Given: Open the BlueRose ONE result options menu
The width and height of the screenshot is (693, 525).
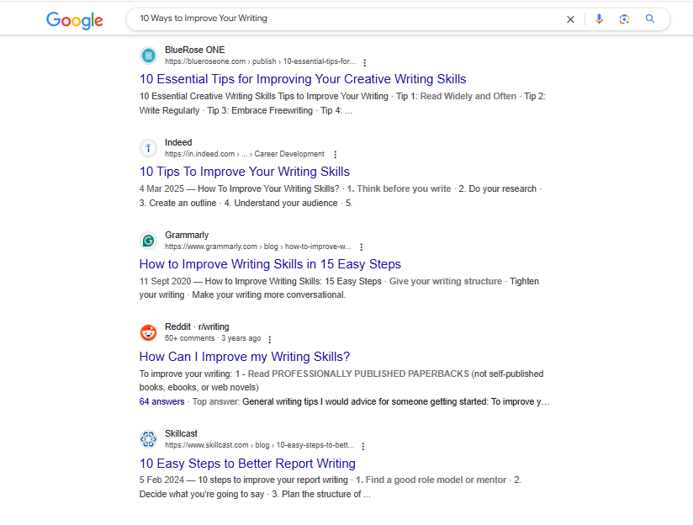Looking at the screenshot, I should click(364, 62).
